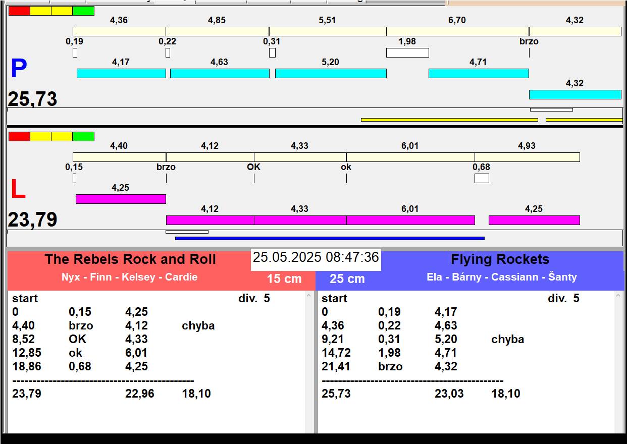Click the large 23,79 total beside lane L
The image size is (627, 444).
click(x=32, y=220)
